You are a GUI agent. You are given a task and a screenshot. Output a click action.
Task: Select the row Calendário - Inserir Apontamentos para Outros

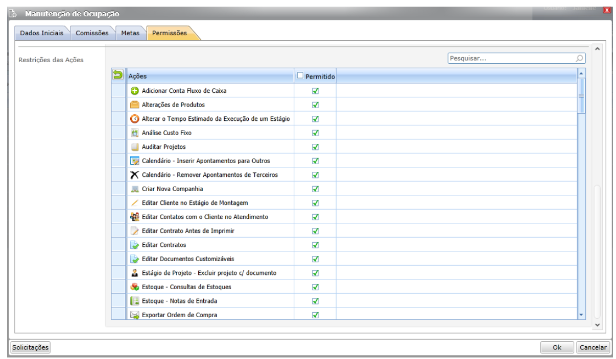[344, 161]
